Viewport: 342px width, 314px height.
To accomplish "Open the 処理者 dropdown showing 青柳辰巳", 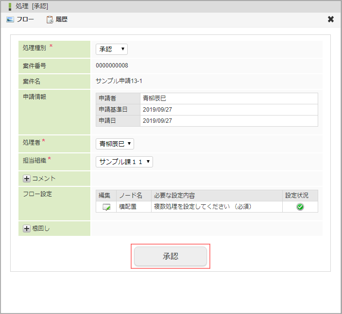I will point(115,144).
